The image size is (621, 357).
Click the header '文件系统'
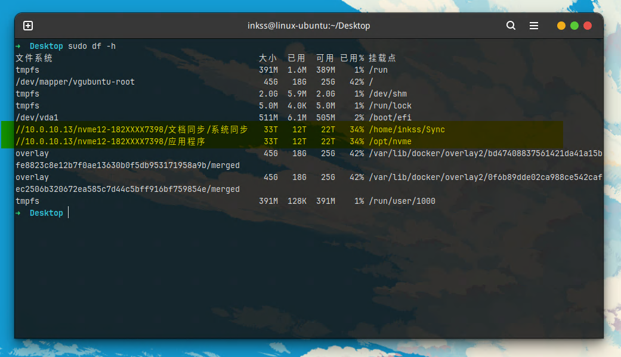click(34, 58)
